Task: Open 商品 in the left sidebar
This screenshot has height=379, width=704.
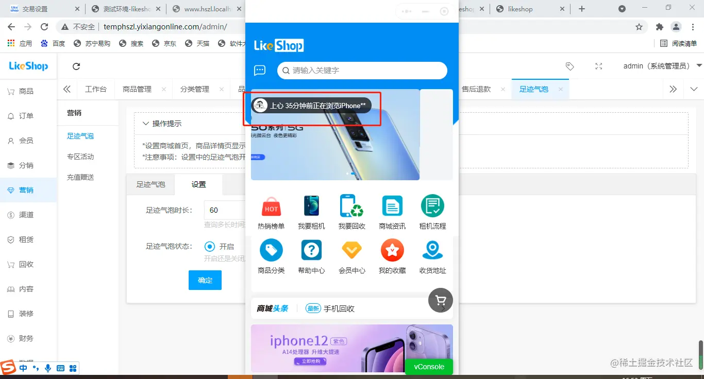Action: tap(28, 91)
